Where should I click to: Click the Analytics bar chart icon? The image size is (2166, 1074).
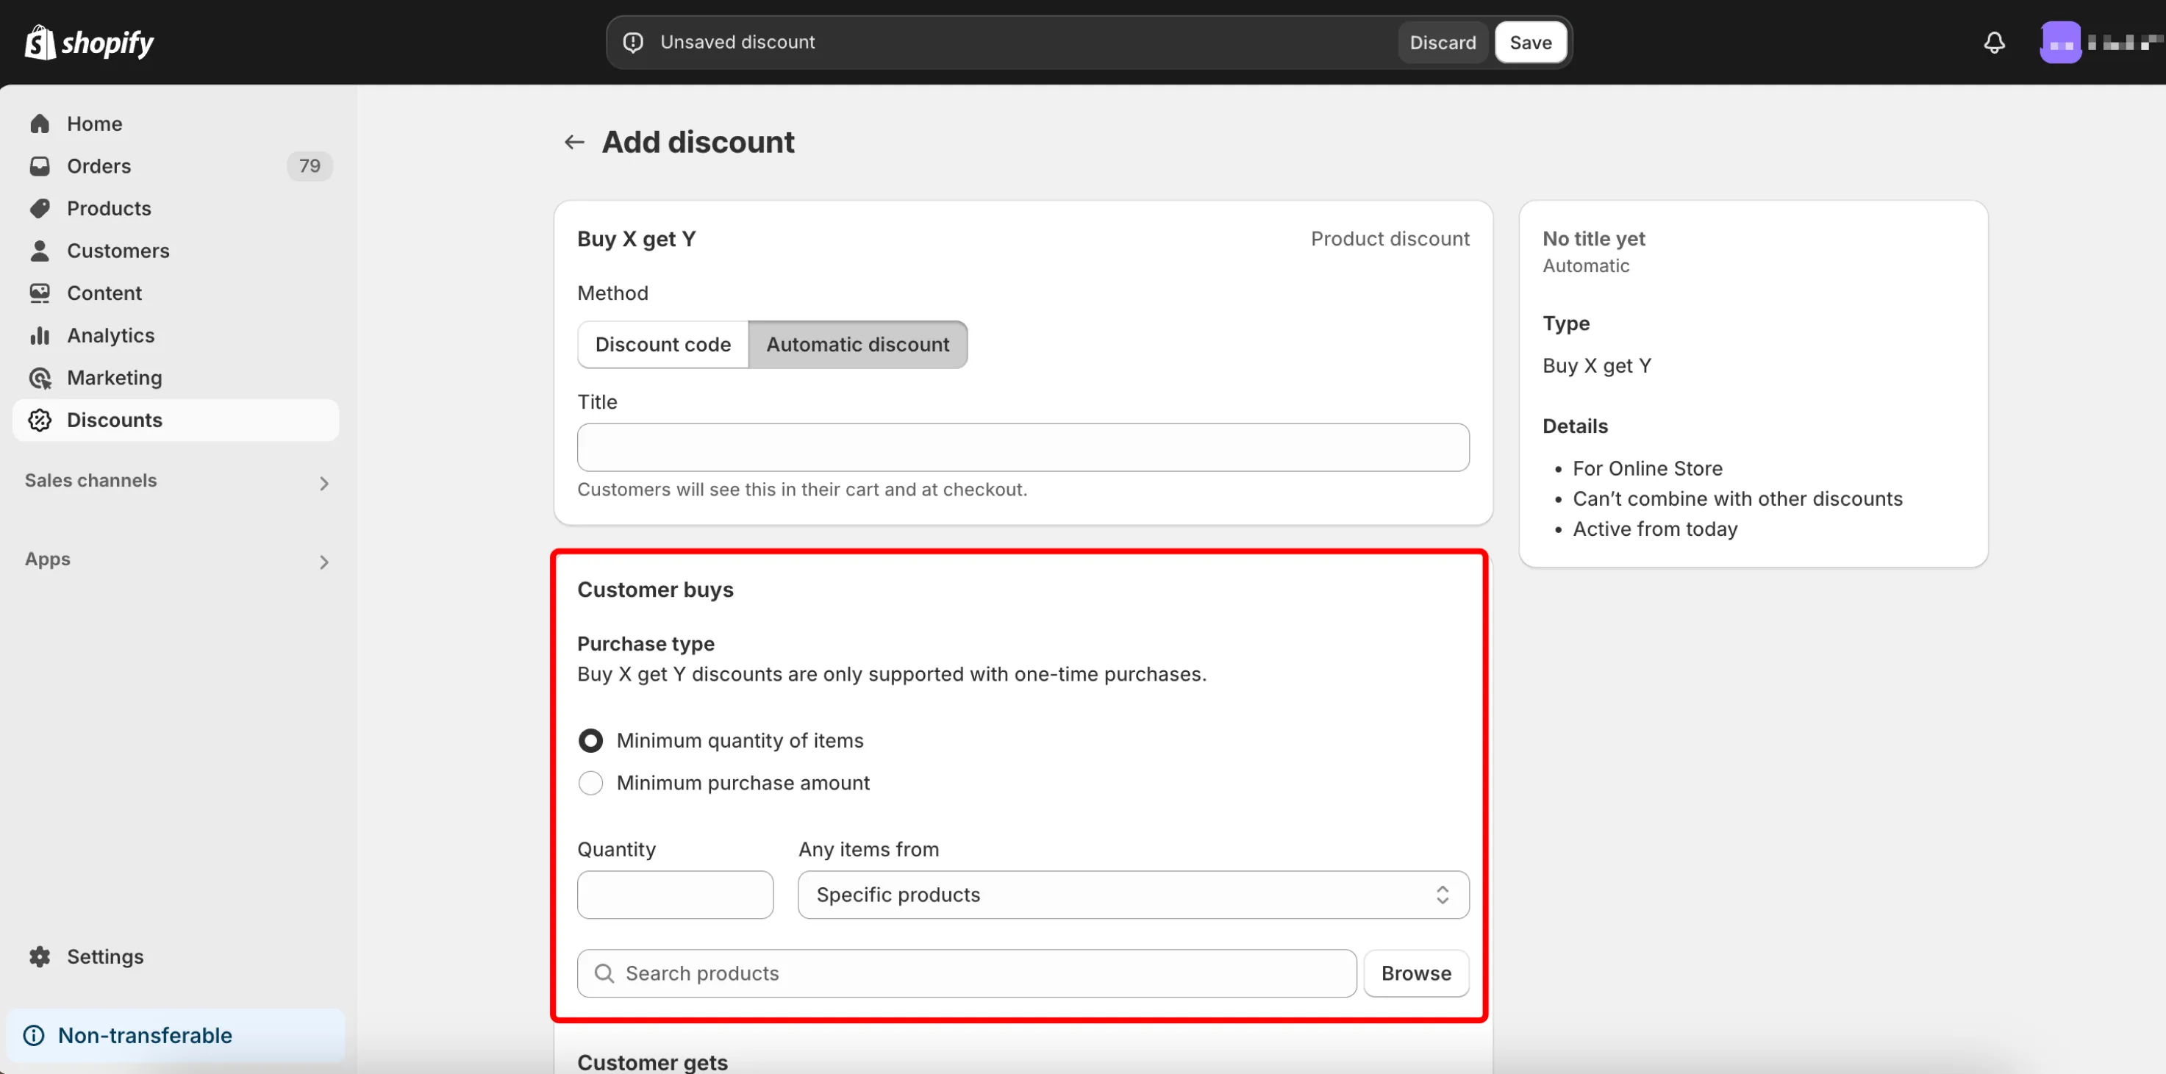[40, 335]
